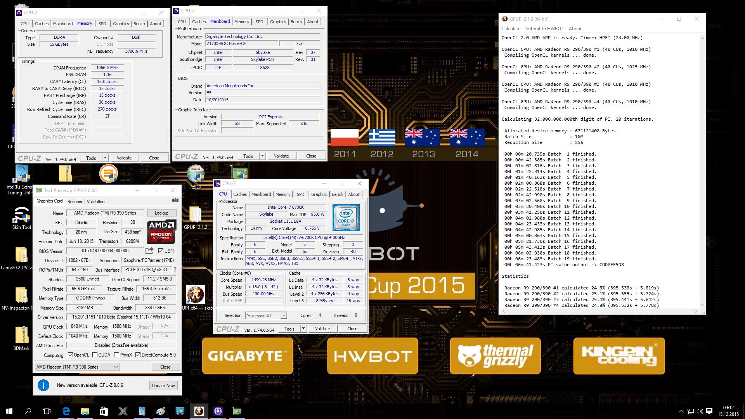Toggle the DirectCompute 5.0 checkbox
Viewport: 745px width, 419px height.
pyautogui.click(x=138, y=355)
